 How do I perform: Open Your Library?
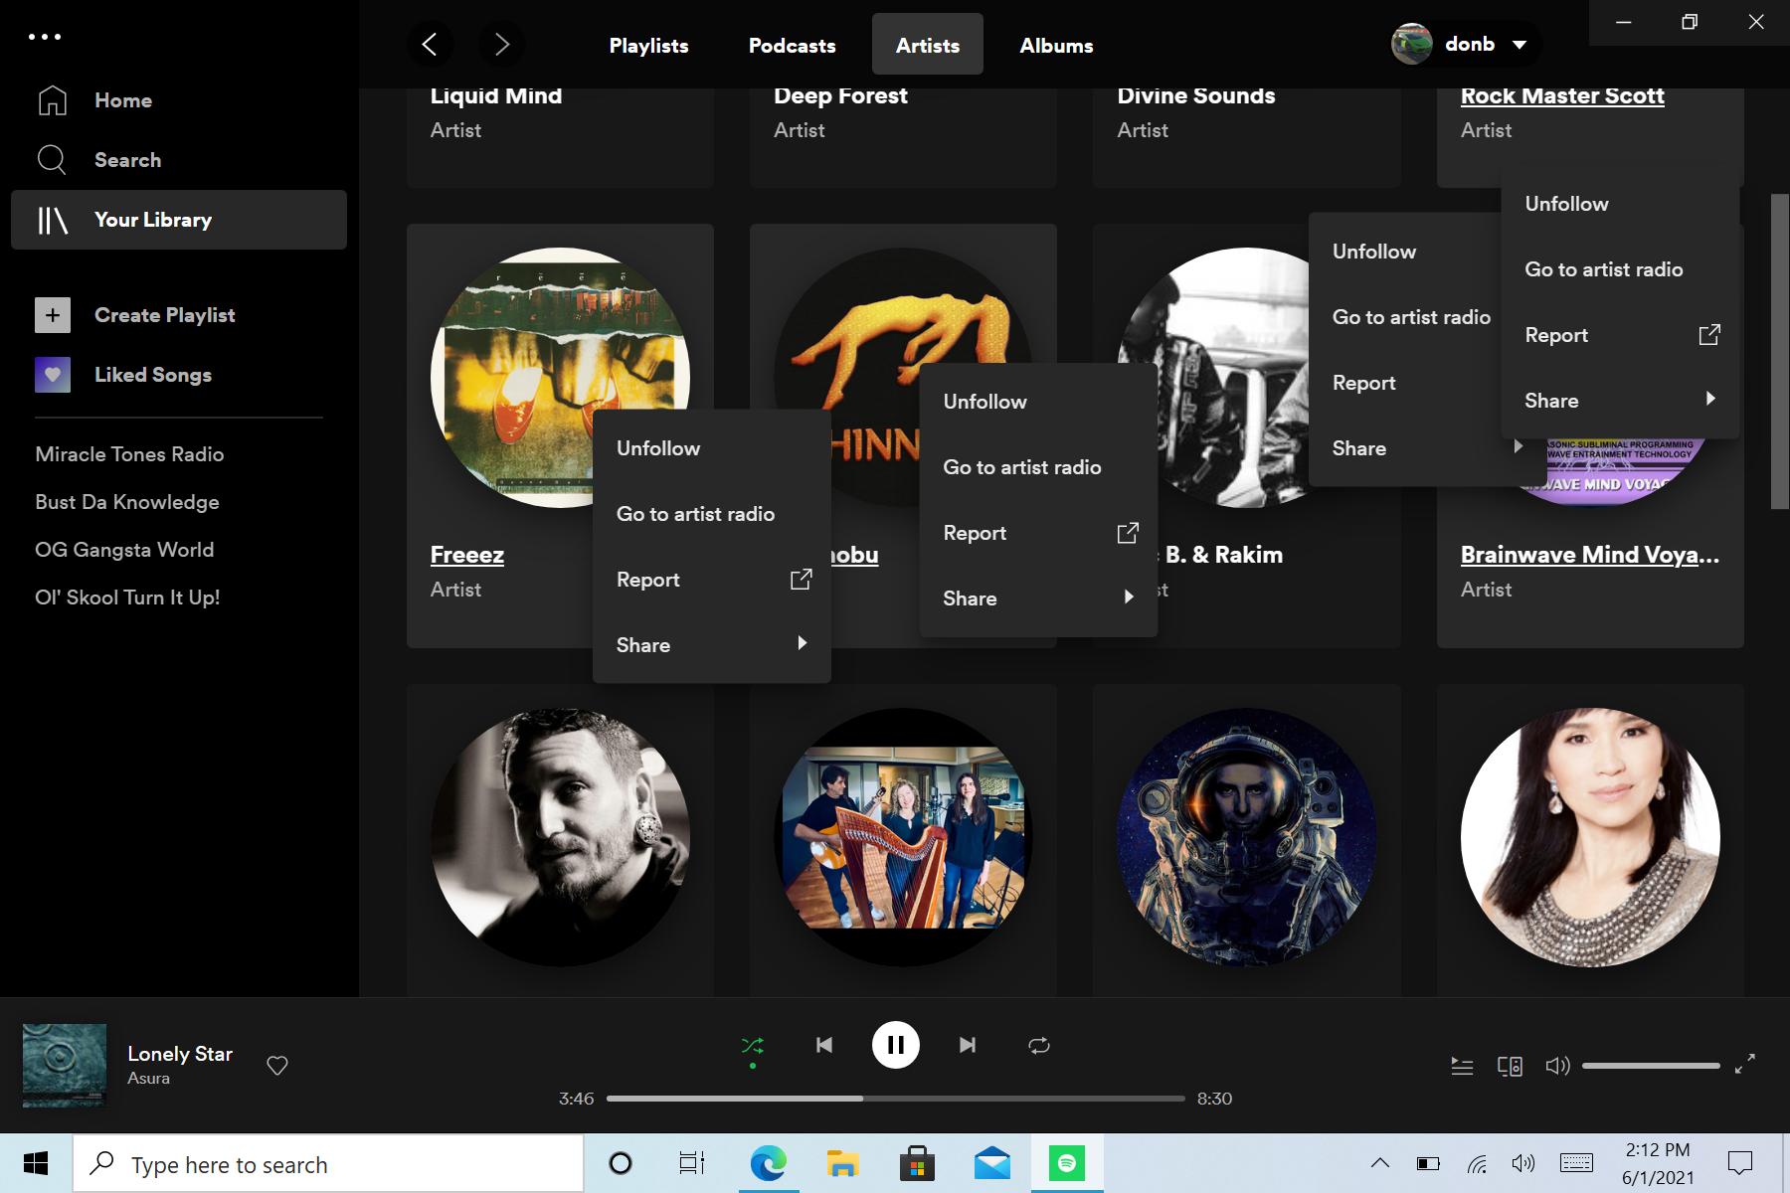pyautogui.click(x=179, y=220)
